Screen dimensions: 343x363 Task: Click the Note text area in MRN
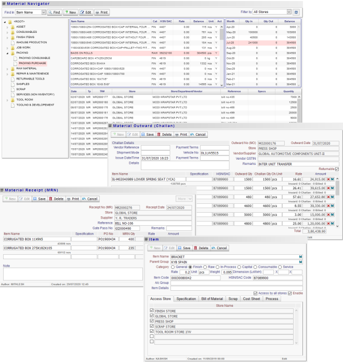click(x=73, y=274)
